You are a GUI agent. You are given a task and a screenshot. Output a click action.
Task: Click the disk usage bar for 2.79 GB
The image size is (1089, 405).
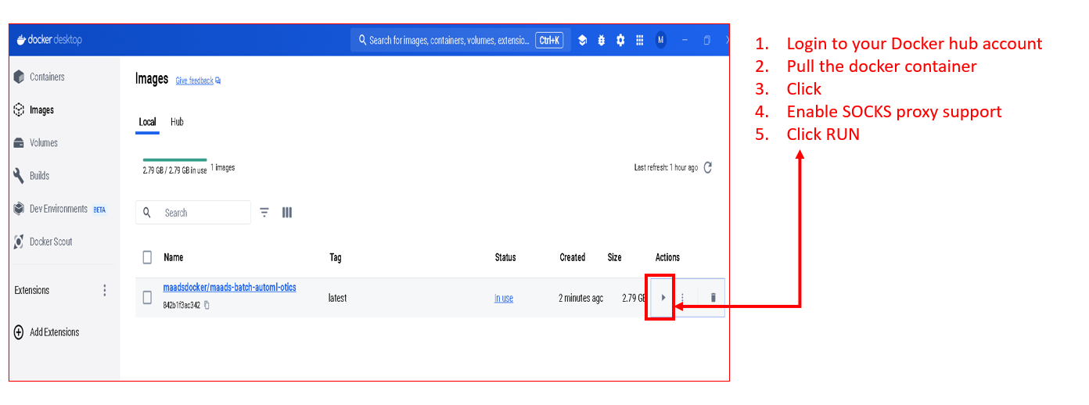coord(174,159)
